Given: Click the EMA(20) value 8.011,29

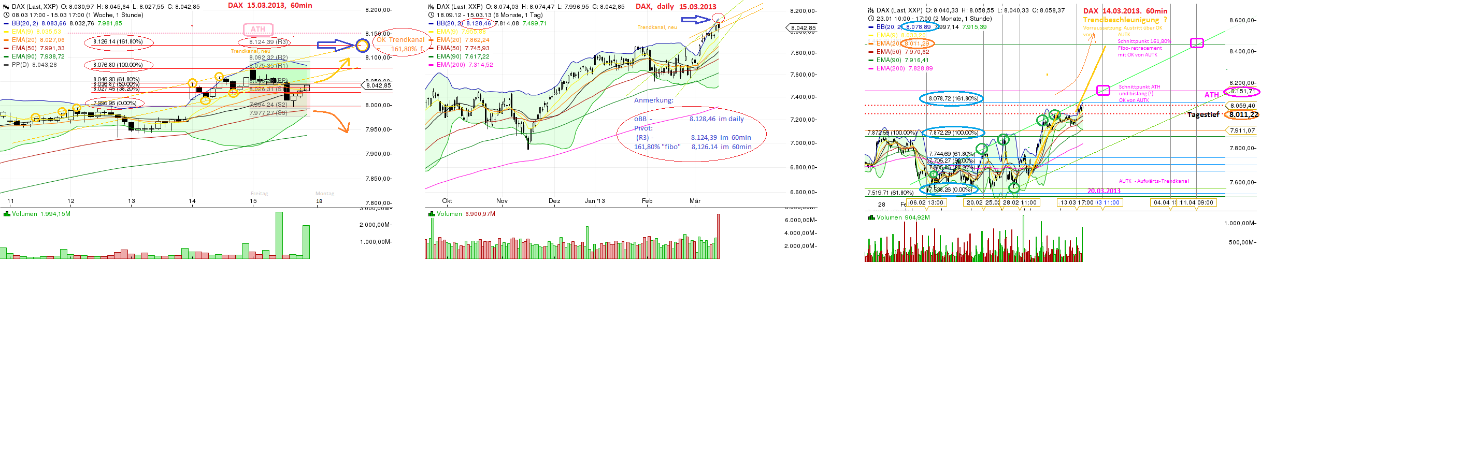Looking at the screenshot, I should (x=916, y=43).
